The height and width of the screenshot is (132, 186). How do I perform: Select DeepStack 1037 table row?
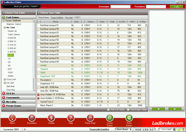click(91, 76)
